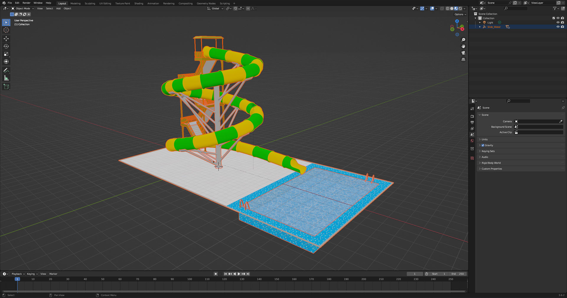Expand the Keying Sets panel
This screenshot has height=298, width=567.
click(x=488, y=151)
